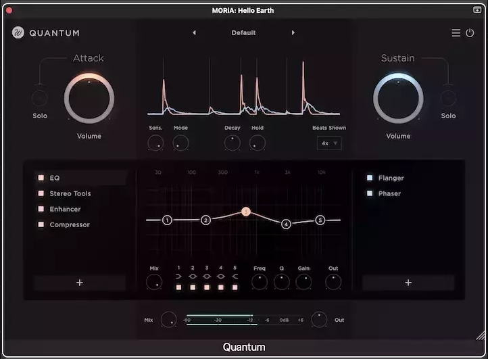
Task: Toggle the EQ module enable square
Action: click(x=41, y=178)
